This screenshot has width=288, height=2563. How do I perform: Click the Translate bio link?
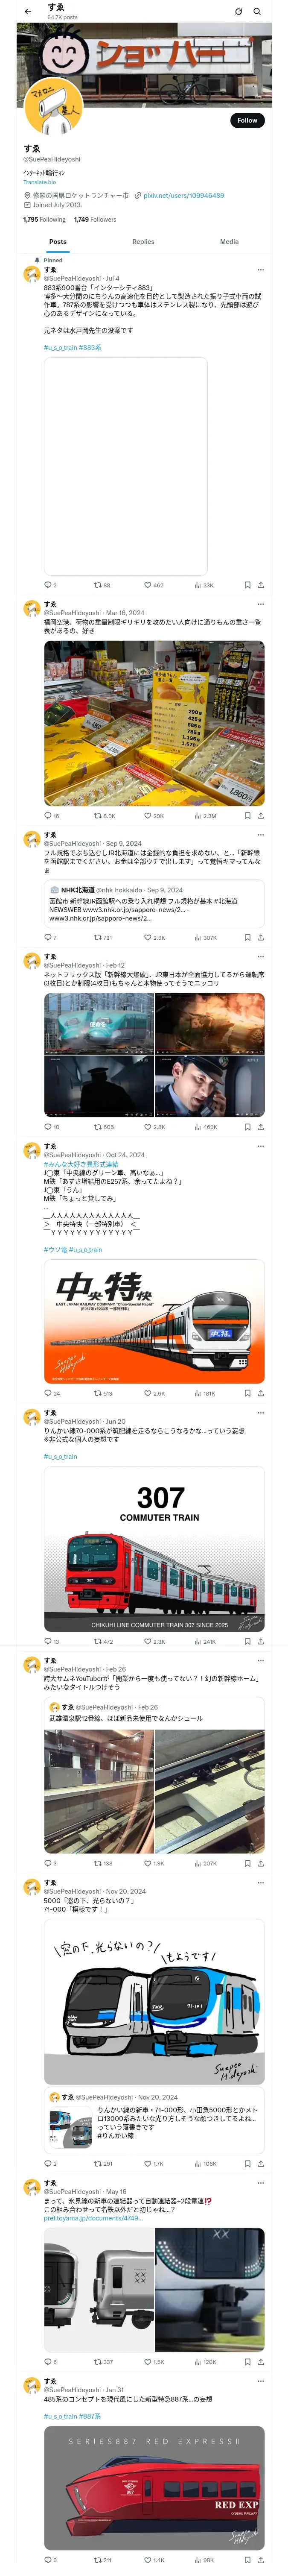coord(40,182)
